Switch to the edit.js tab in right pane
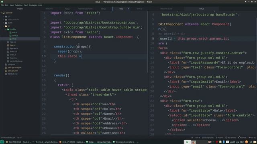The width and height of the screenshot is (257, 144). (202, 9)
